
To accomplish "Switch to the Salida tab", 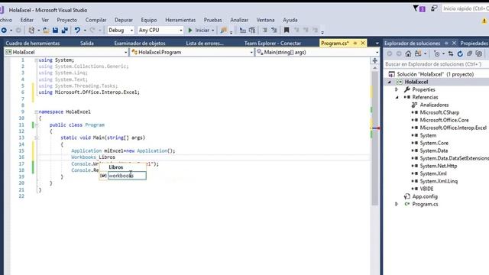I will pos(87,43).
